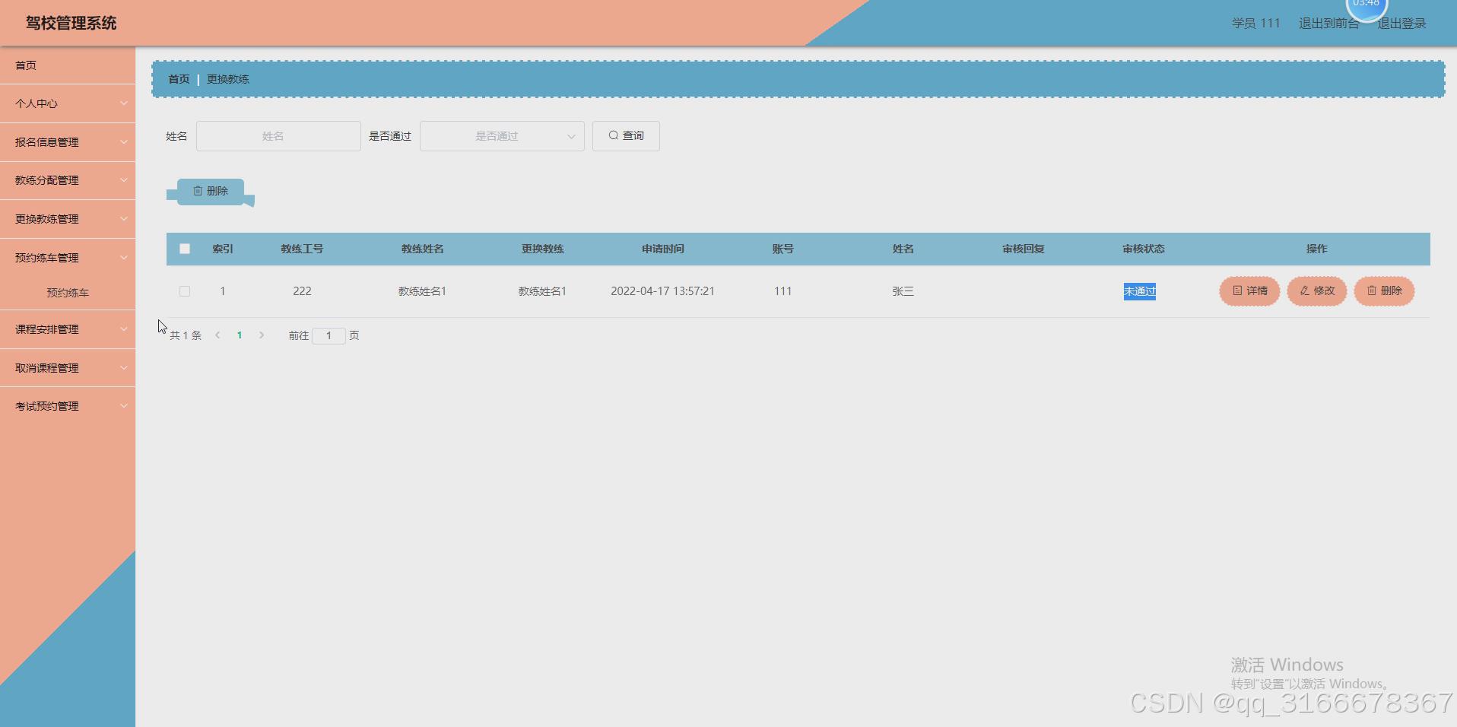Click the search magnifier icon in 查询 button
Screen dimensions: 1457x727
click(613, 135)
